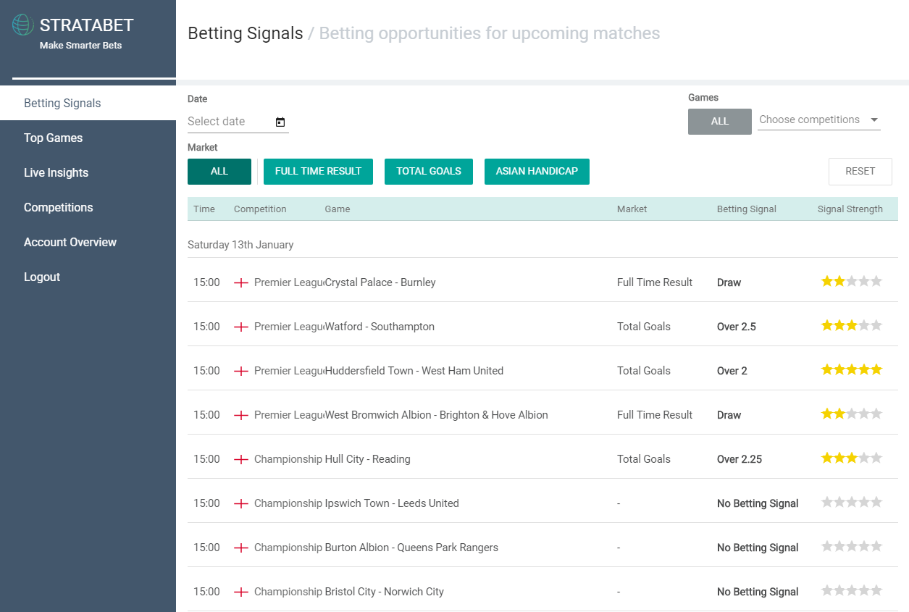Toggle the FULL TIME RESULT market filter
Viewport: 909px width, 612px height.
(x=318, y=172)
